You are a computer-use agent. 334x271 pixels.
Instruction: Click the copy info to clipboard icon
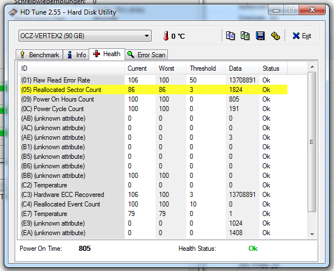click(230, 36)
